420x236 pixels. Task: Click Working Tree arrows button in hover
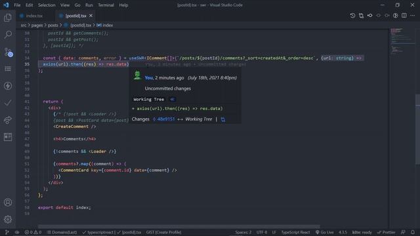tap(173, 99)
